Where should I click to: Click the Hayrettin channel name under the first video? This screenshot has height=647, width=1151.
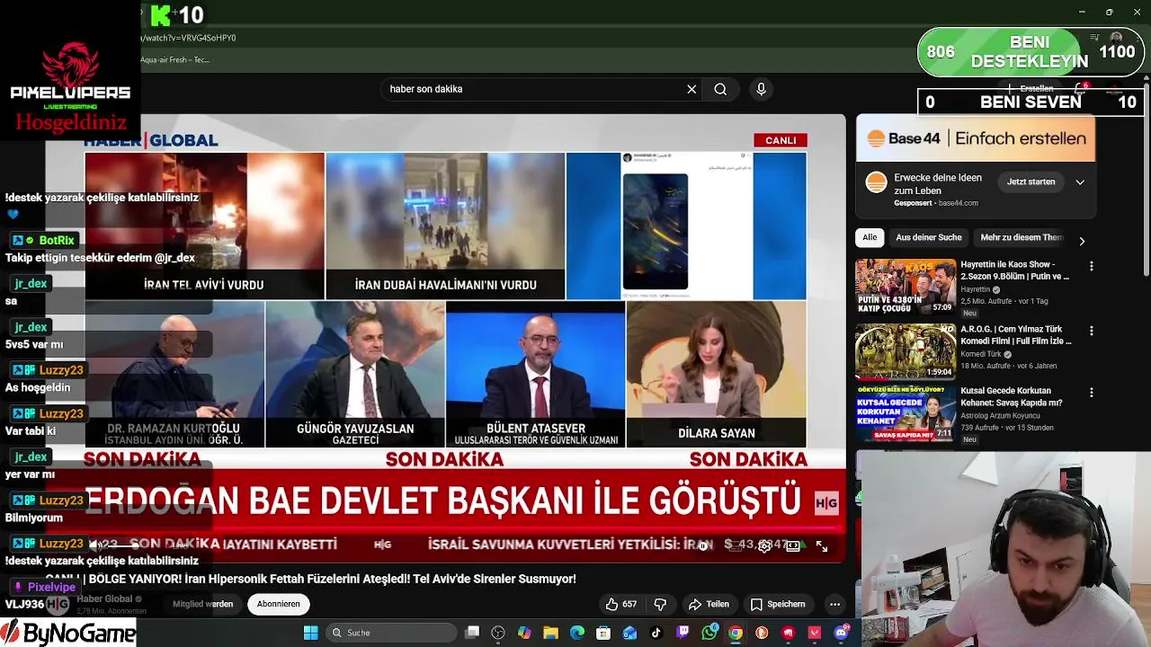[x=975, y=289]
